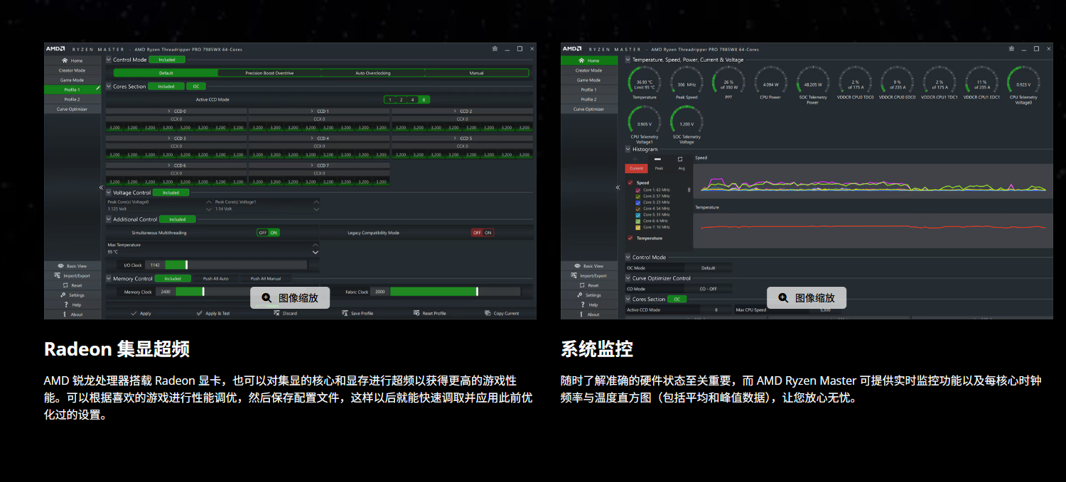This screenshot has width=1066, height=482.
Task: Open Basic View eye icon in left screenshot
Action: [61, 266]
